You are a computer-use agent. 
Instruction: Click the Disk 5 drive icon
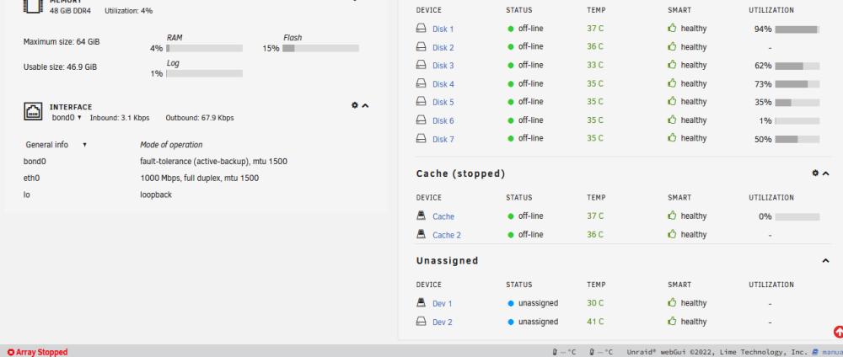click(421, 102)
